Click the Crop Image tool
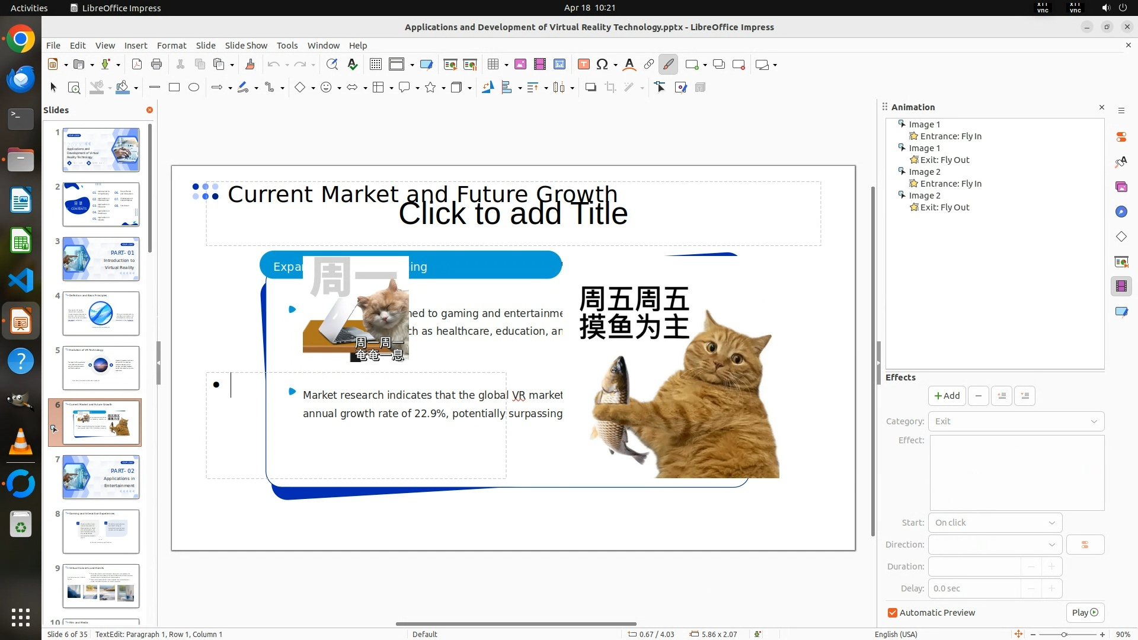1138x640 pixels. (x=610, y=88)
